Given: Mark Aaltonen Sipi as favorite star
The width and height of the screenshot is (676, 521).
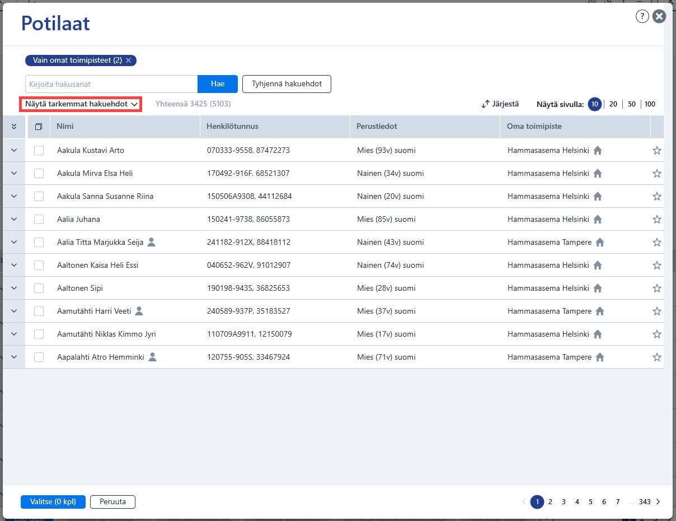Looking at the screenshot, I should [x=657, y=288].
